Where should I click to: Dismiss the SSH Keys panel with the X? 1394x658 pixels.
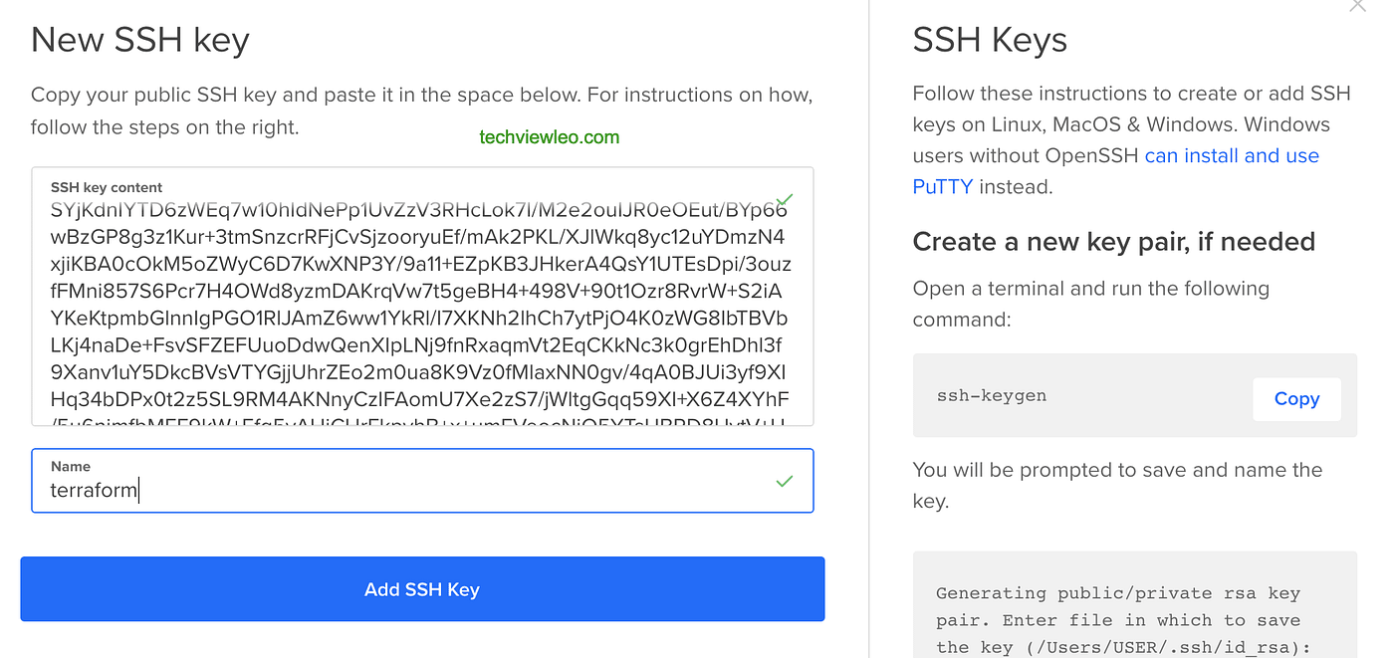(x=1357, y=7)
